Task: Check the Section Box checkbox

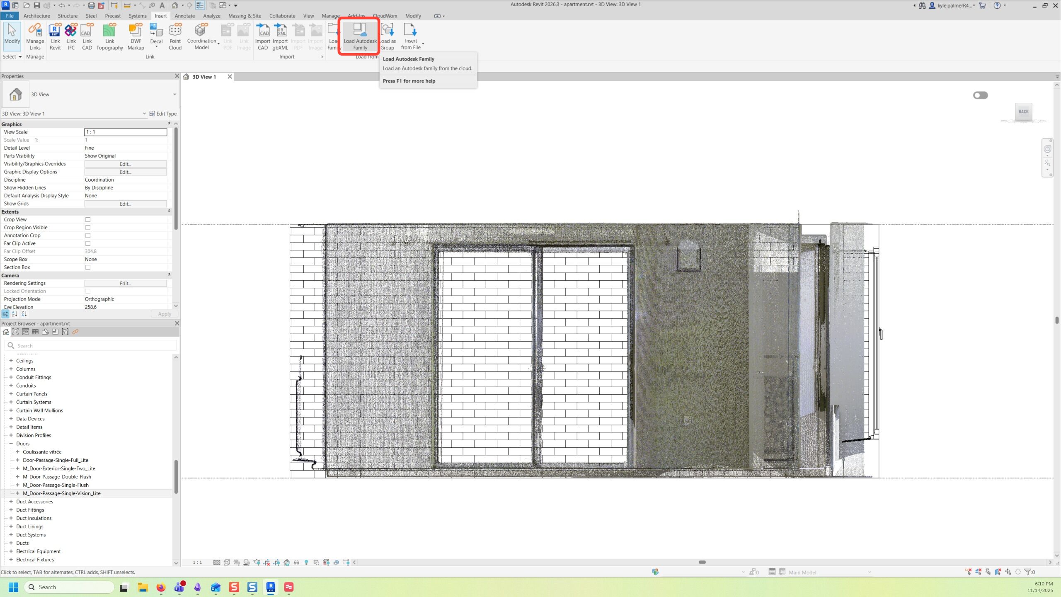Action: click(88, 267)
